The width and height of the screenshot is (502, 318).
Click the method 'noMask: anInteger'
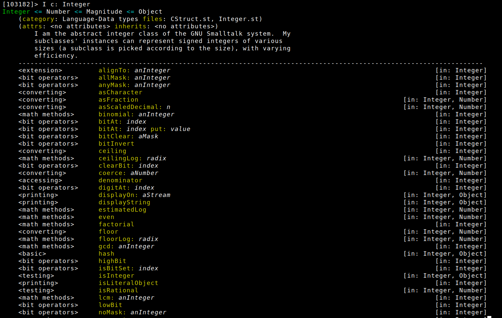[132, 312]
